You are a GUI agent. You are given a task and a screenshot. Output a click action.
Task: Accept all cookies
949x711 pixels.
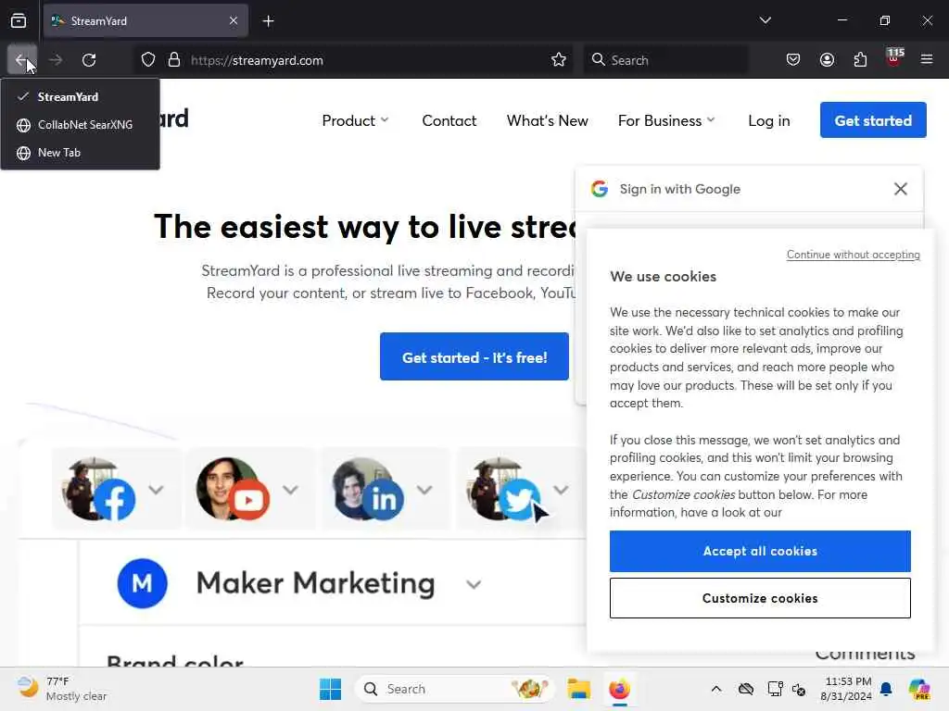[760, 552]
